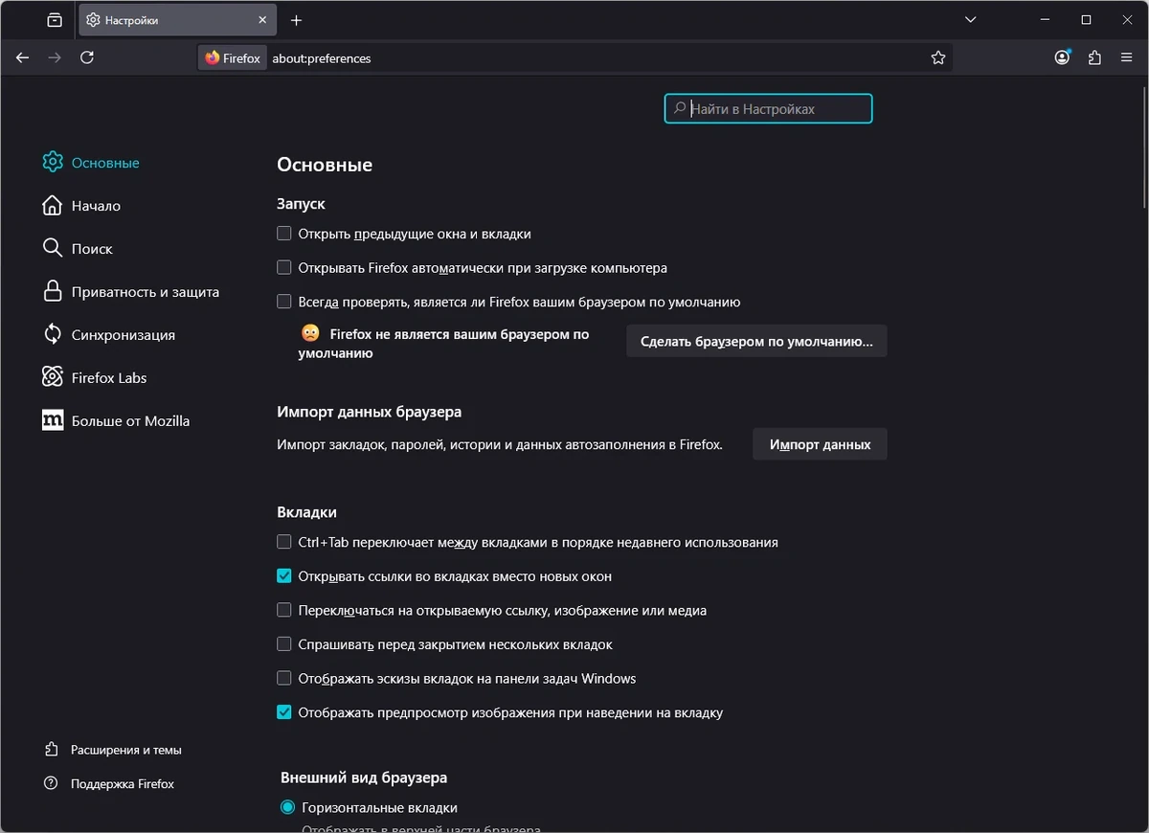Click the Начало house icon
This screenshot has width=1149, height=833.
53,205
